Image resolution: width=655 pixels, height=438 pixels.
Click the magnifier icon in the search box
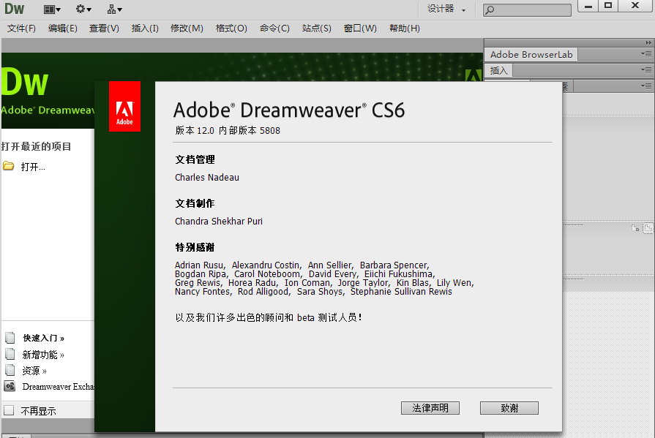[490, 10]
